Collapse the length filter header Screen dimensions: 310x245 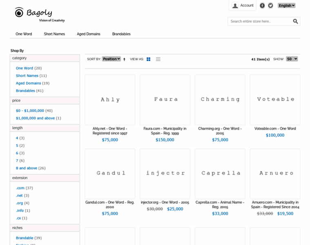point(45,128)
